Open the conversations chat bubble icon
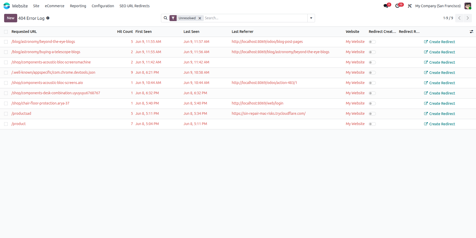The image size is (476, 238). point(386,6)
